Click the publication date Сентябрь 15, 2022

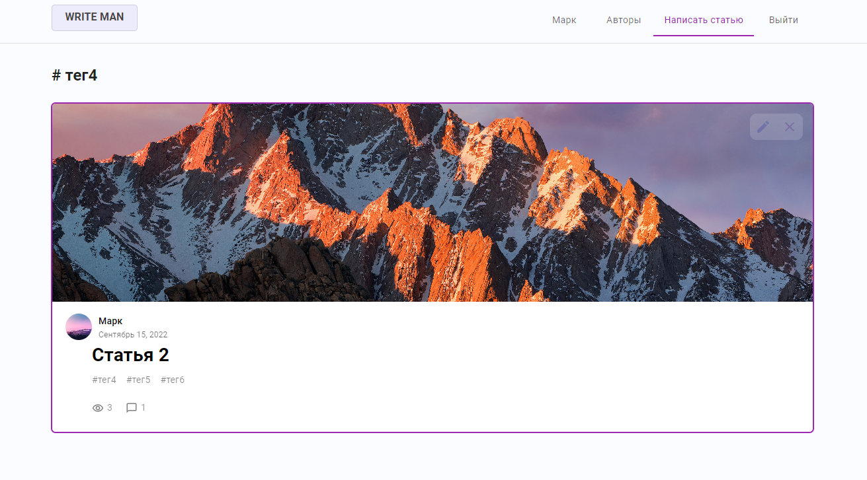coord(132,334)
